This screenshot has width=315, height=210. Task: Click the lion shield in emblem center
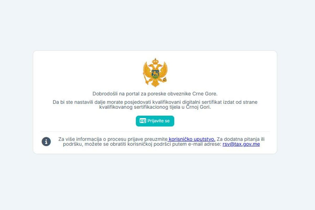tap(155, 74)
